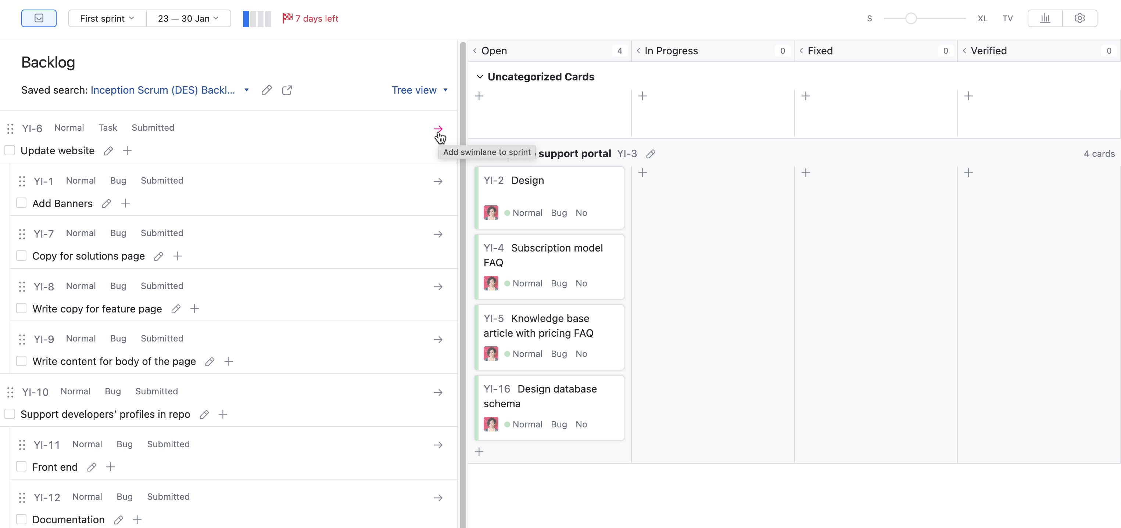Tick the Front end checkbox
1121x528 pixels.
(21, 467)
